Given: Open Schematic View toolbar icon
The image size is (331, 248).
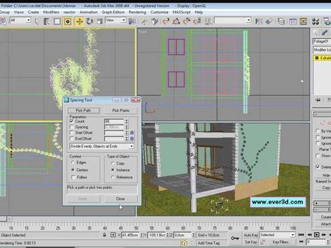Looking at the screenshot, I should pos(303,21).
